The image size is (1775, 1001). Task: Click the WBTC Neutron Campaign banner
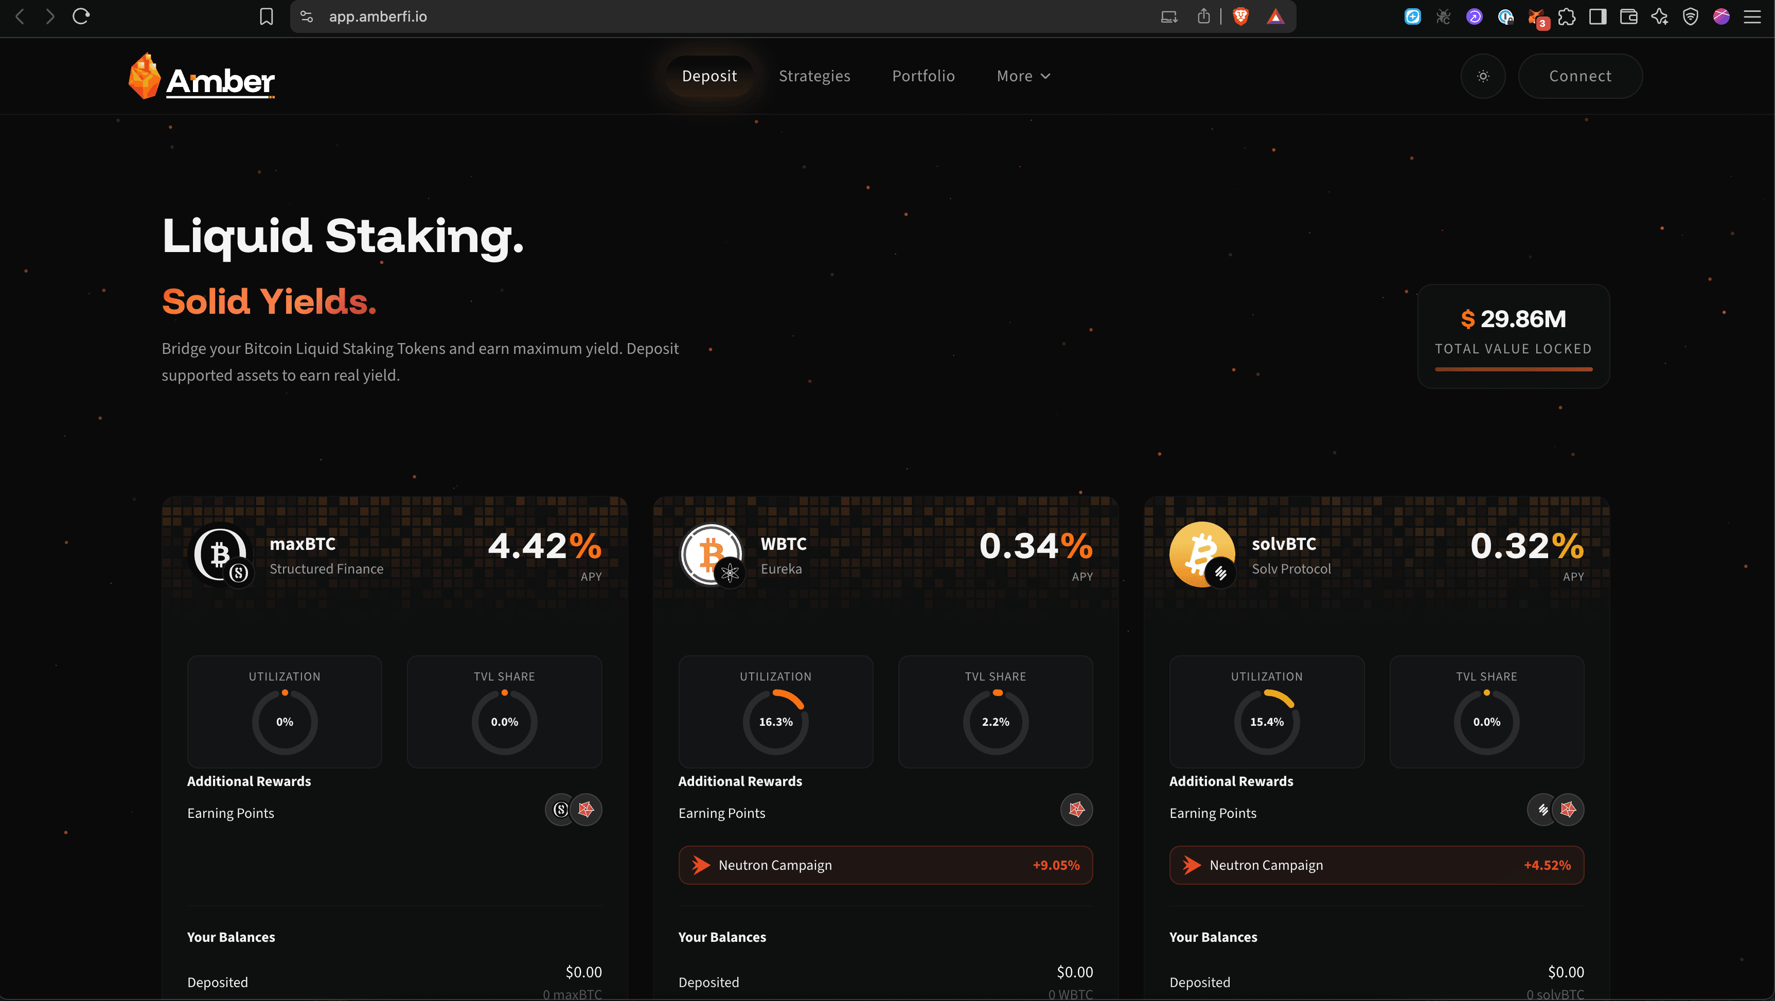pyautogui.click(x=885, y=865)
